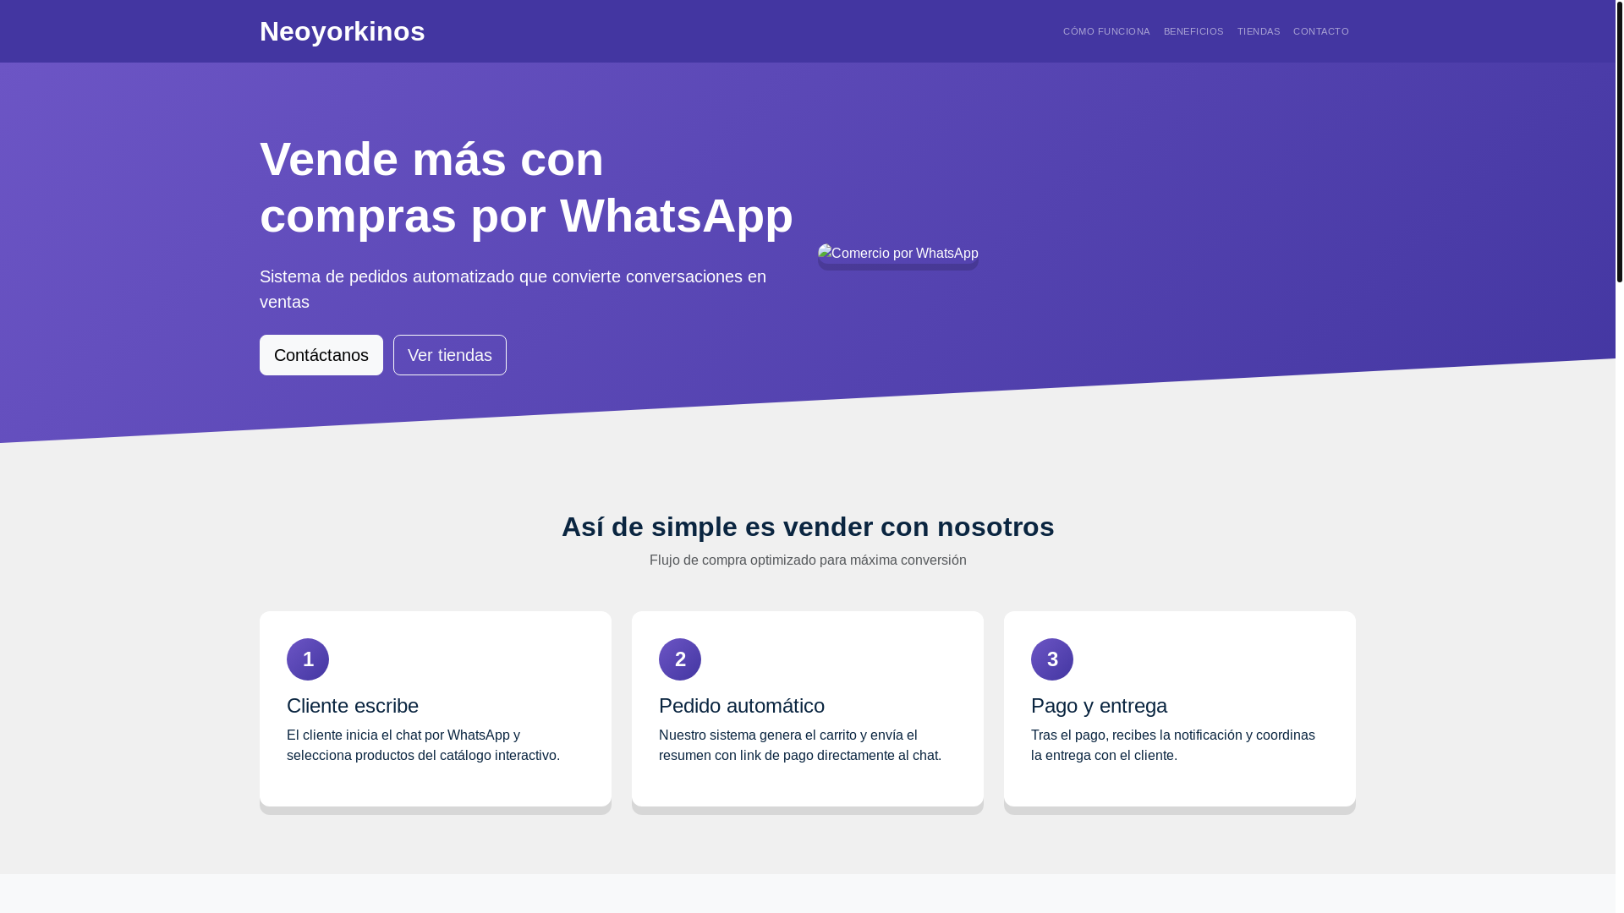Click the 'Cliente escribe' card heading
This screenshot has width=1624, height=913.
(x=353, y=706)
